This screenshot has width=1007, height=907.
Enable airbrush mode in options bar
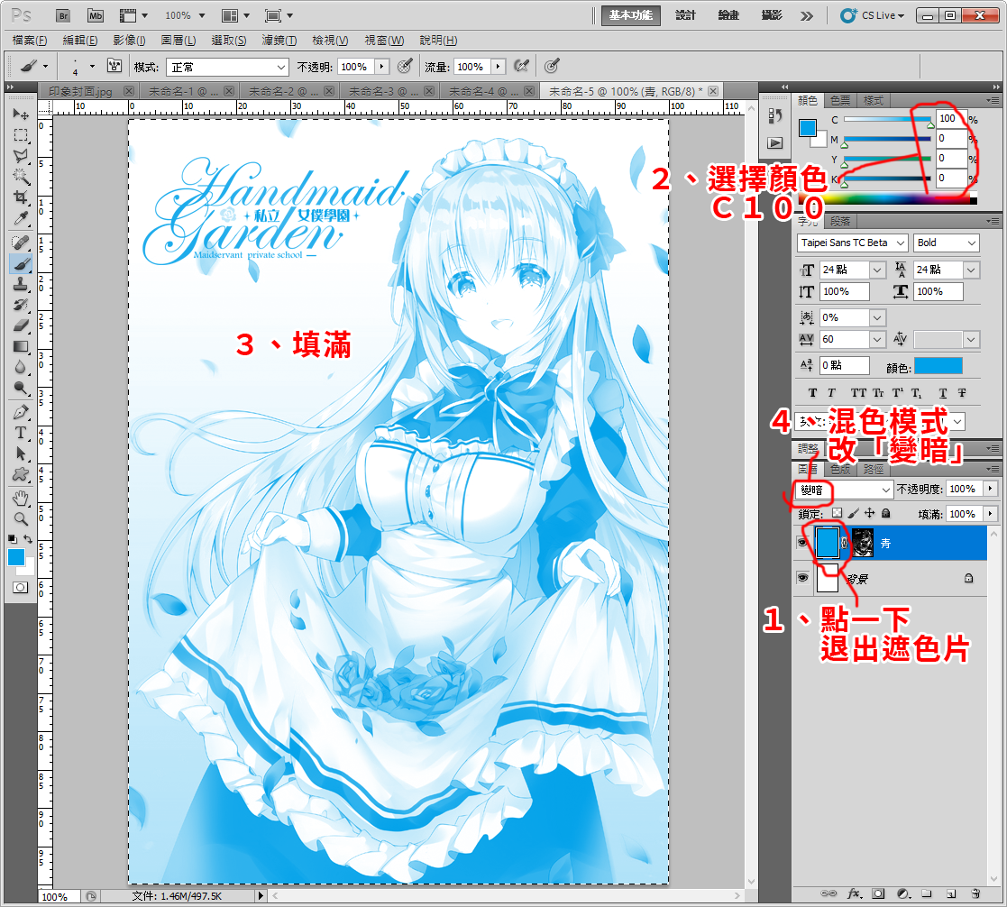(x=522, y=66)
